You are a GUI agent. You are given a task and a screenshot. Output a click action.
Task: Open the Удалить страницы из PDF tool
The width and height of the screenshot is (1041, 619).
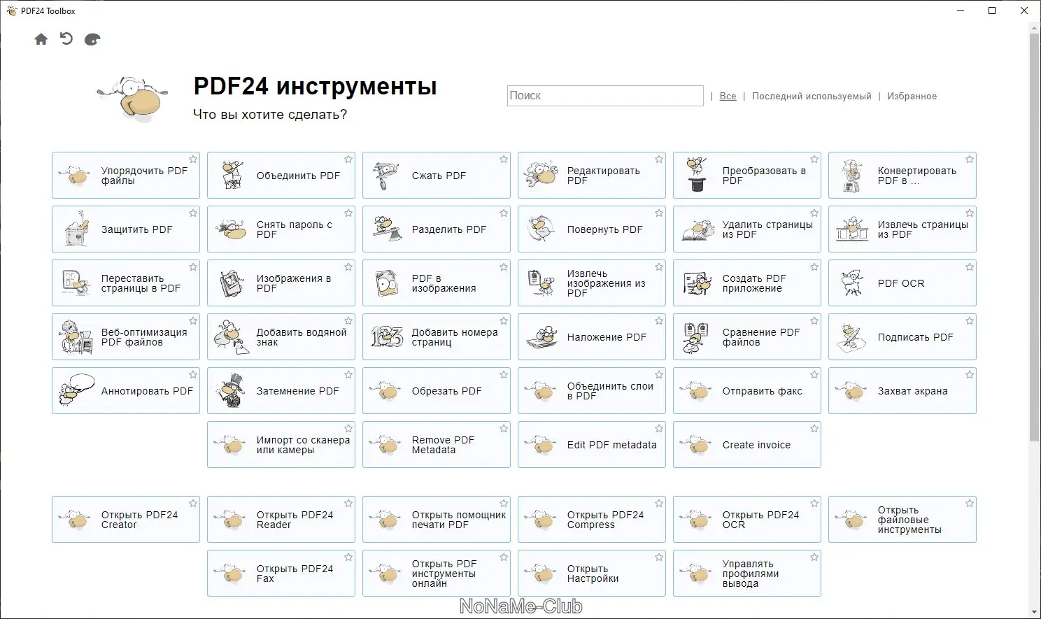747,229
